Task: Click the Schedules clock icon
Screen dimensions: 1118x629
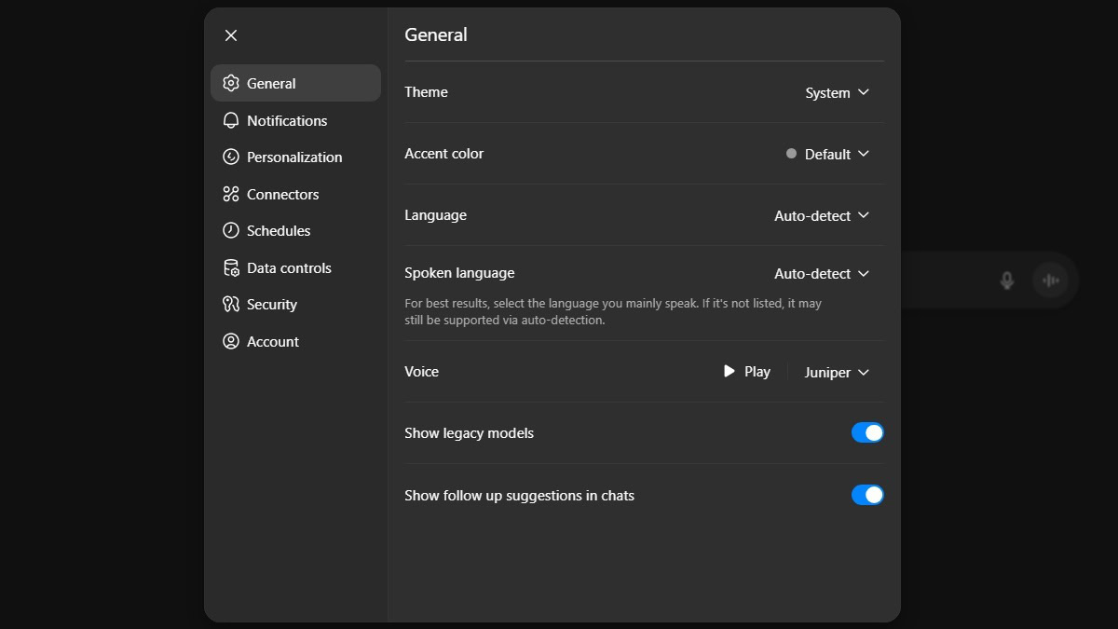Action: tap(231, 230)
